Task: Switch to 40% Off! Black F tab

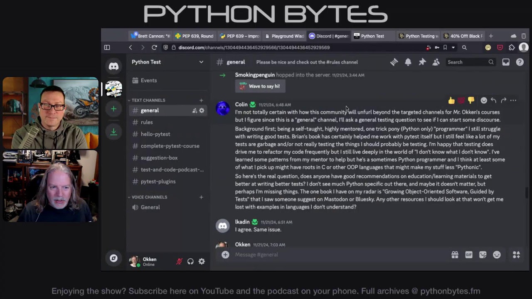Action: pos(463,36)
